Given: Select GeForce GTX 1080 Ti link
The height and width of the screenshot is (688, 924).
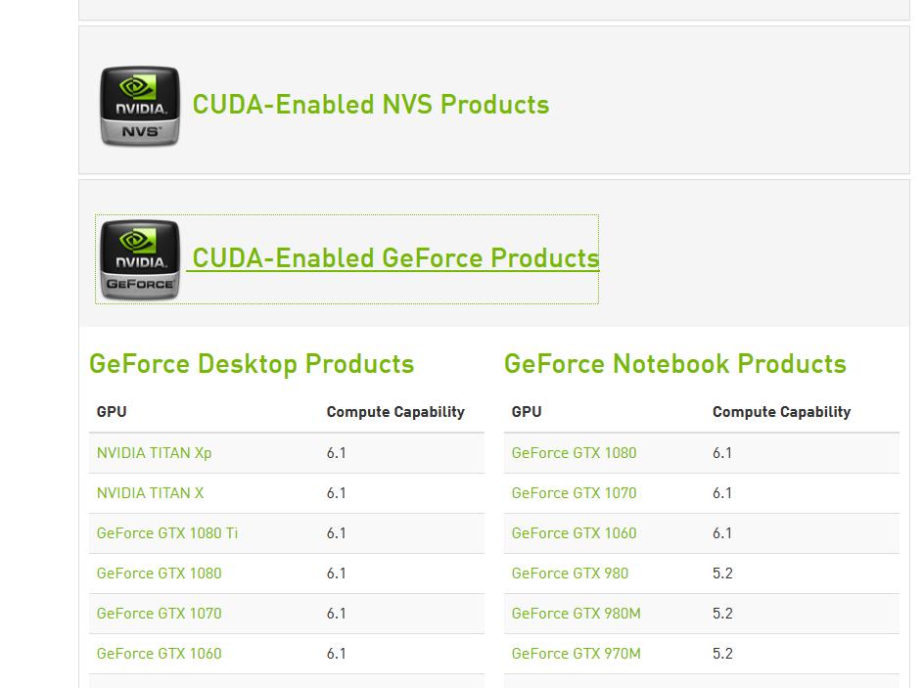Looking at the screenshot, I should pos(166,533).
